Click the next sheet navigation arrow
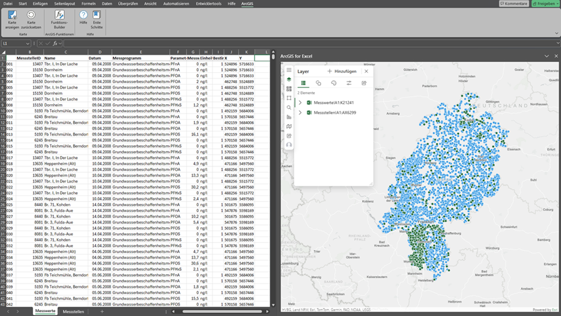Screen dimensions: 561x316 (x=17, y=312)
